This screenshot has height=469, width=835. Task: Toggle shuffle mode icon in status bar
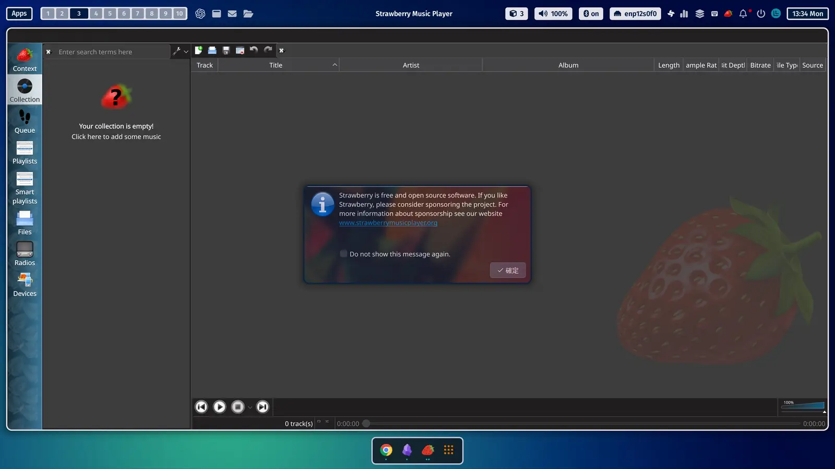pos(327,422)
